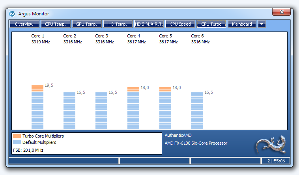
Task: Open the CPU Temp. tab
Action: [56, 24]
